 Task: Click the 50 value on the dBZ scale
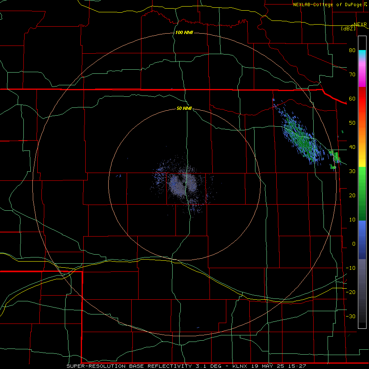[x=352, y=123]
